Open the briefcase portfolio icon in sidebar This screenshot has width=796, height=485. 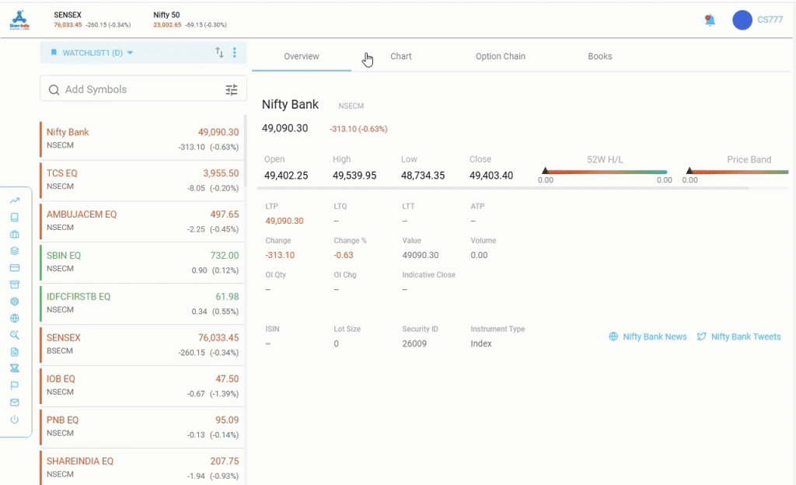(x=14, y=235)
